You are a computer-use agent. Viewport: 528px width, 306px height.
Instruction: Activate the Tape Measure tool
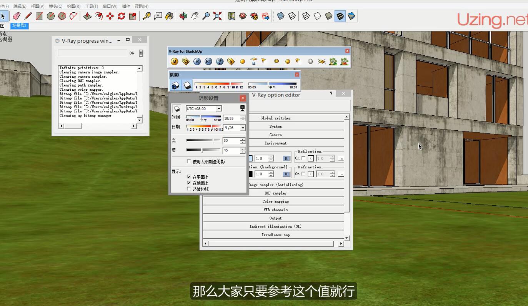[147, 16]
